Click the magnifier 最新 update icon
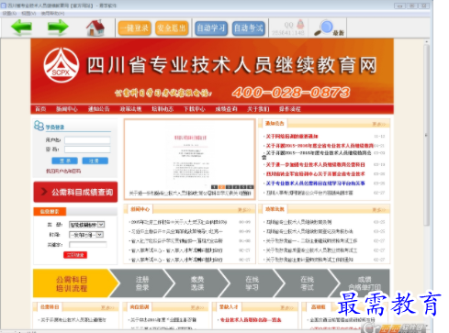Image resolution: width=449 pixels, height=333 pixels. coord(330,28)
